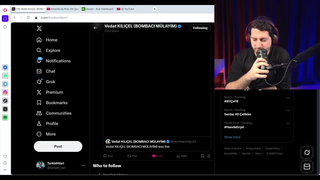This screenshot has height=180, width=320.
Task: Click the white Post button
Action: click(x=58, y=146)
